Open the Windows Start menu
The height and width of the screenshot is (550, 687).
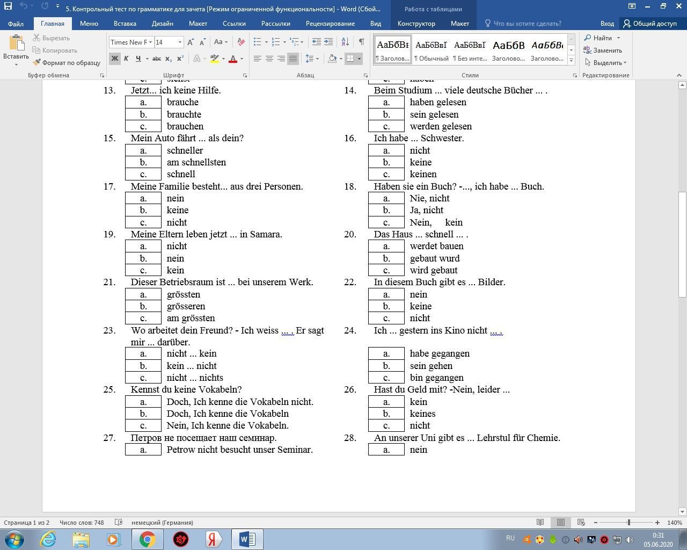[x=14, y=539]
